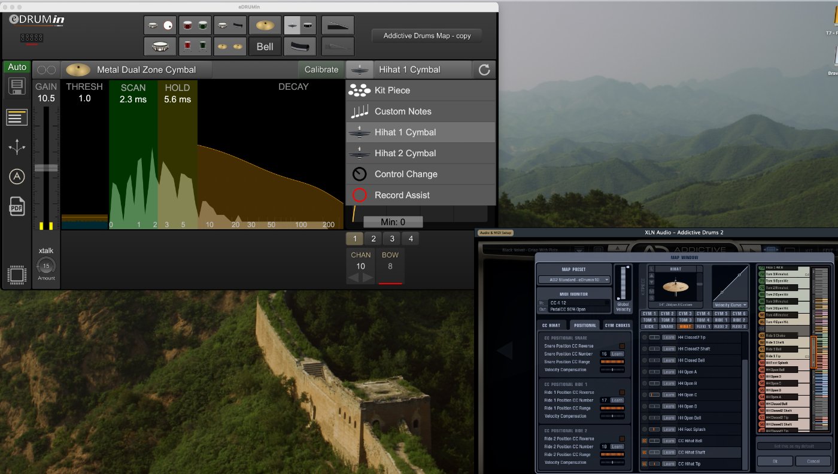Click the BOW note value 8
Image resolution: width=838 pixels, height=474 pixels.
tap(390, 266)
